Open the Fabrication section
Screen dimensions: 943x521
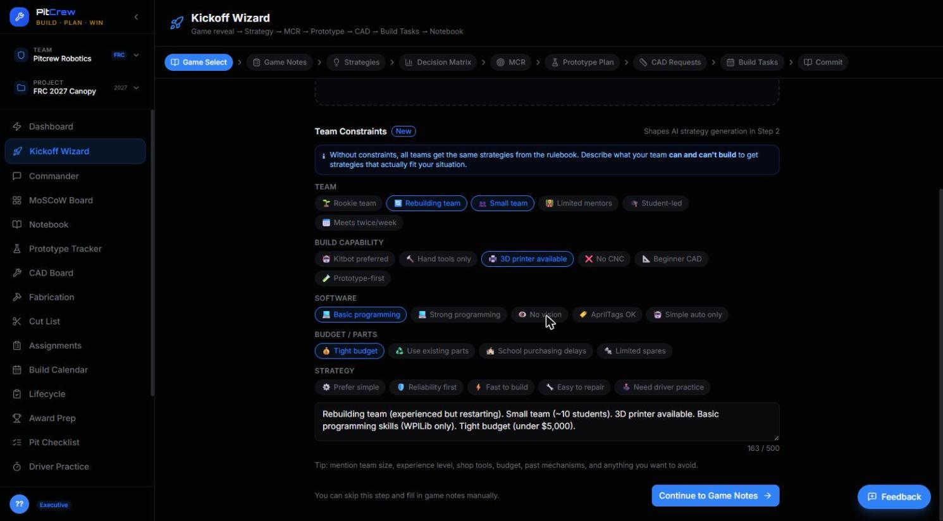coord(75,297)
